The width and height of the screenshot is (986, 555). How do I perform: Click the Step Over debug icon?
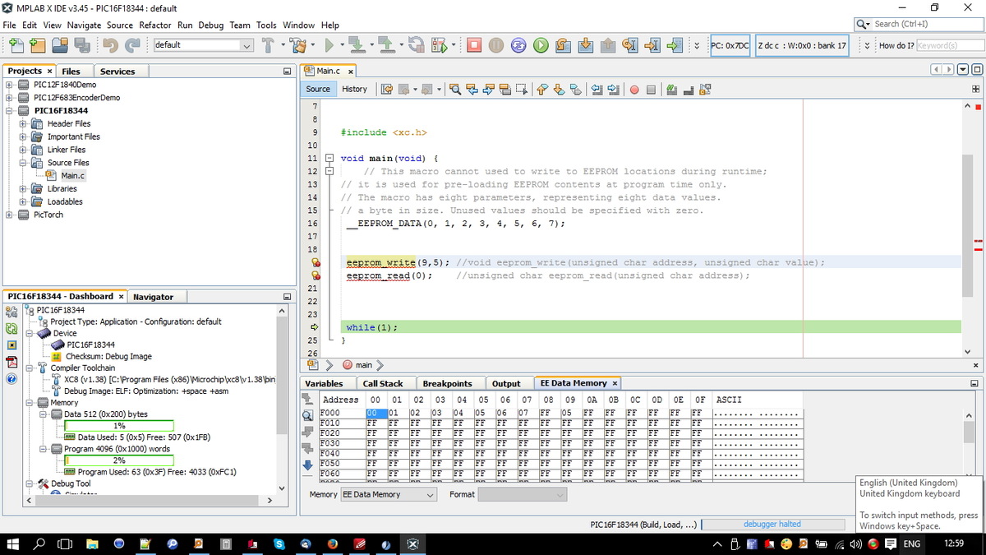tap(563, 45)
